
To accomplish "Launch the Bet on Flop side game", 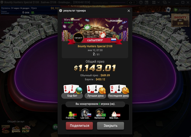I will (x=26, y=130).
